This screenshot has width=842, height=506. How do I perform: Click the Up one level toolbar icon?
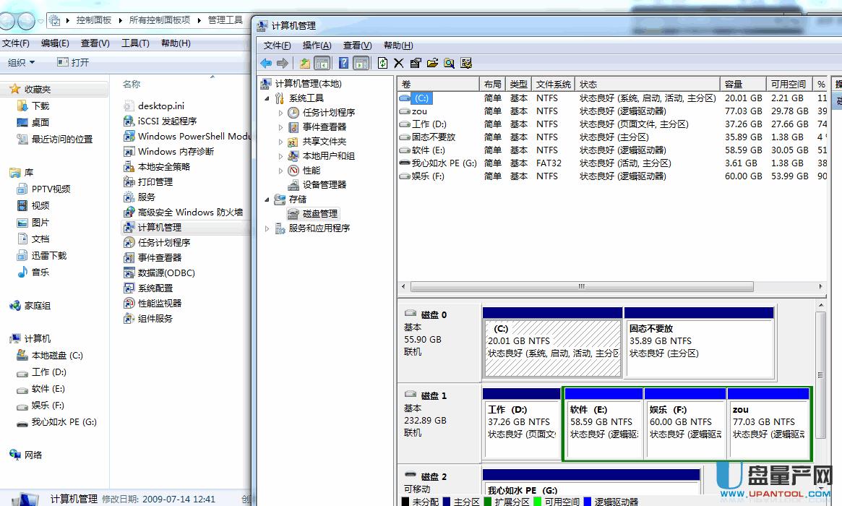(x=305, y=63)
